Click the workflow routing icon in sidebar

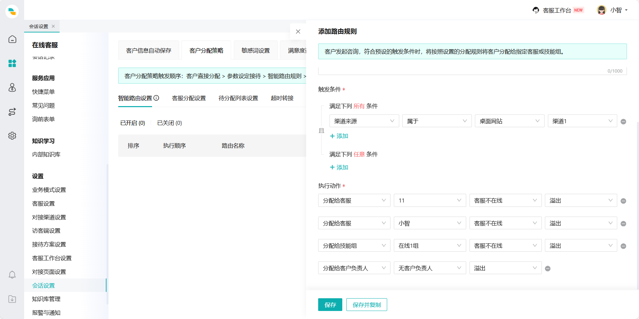[12, 112]
